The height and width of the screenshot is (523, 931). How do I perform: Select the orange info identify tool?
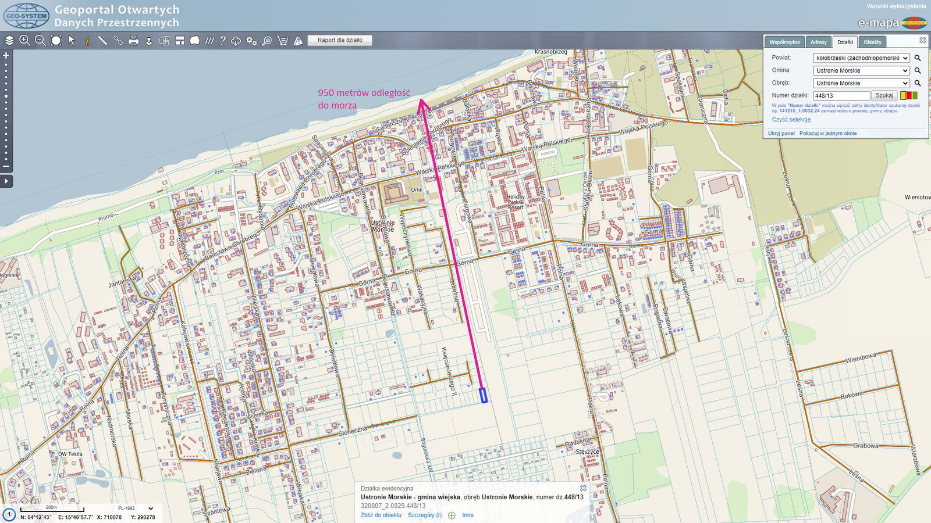(x=87, y=41)
